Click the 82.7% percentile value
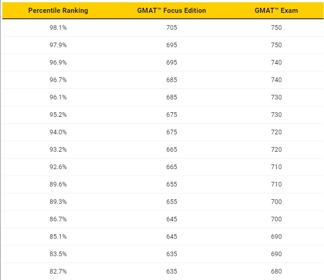324x280 pixels. pos(58,271)
